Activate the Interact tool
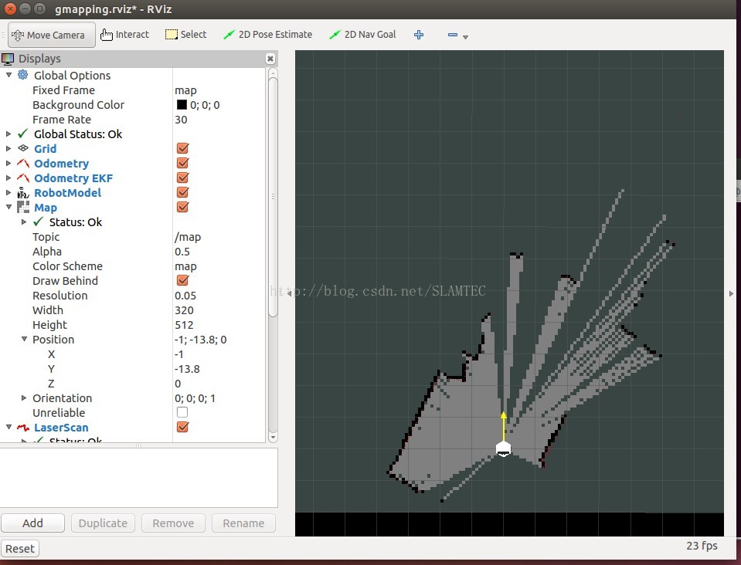The image size is (741, 565). 124,35
